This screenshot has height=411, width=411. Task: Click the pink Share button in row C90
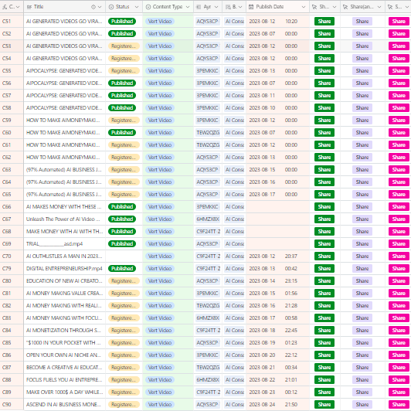[x=399, y=405]
